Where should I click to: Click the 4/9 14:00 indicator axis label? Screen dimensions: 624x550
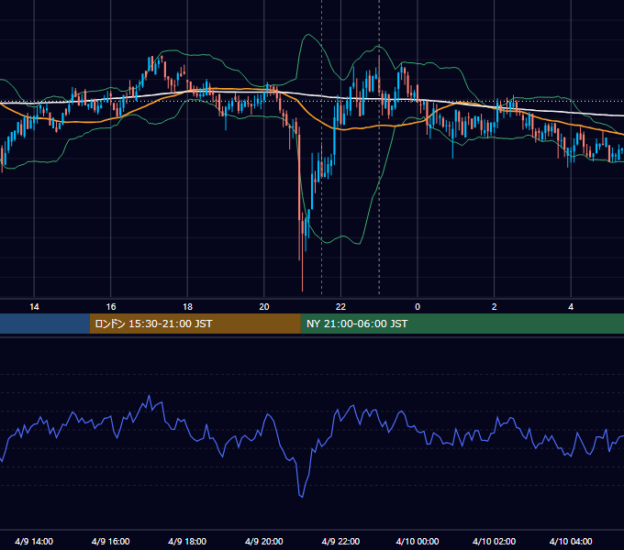(x=34, y=541)
